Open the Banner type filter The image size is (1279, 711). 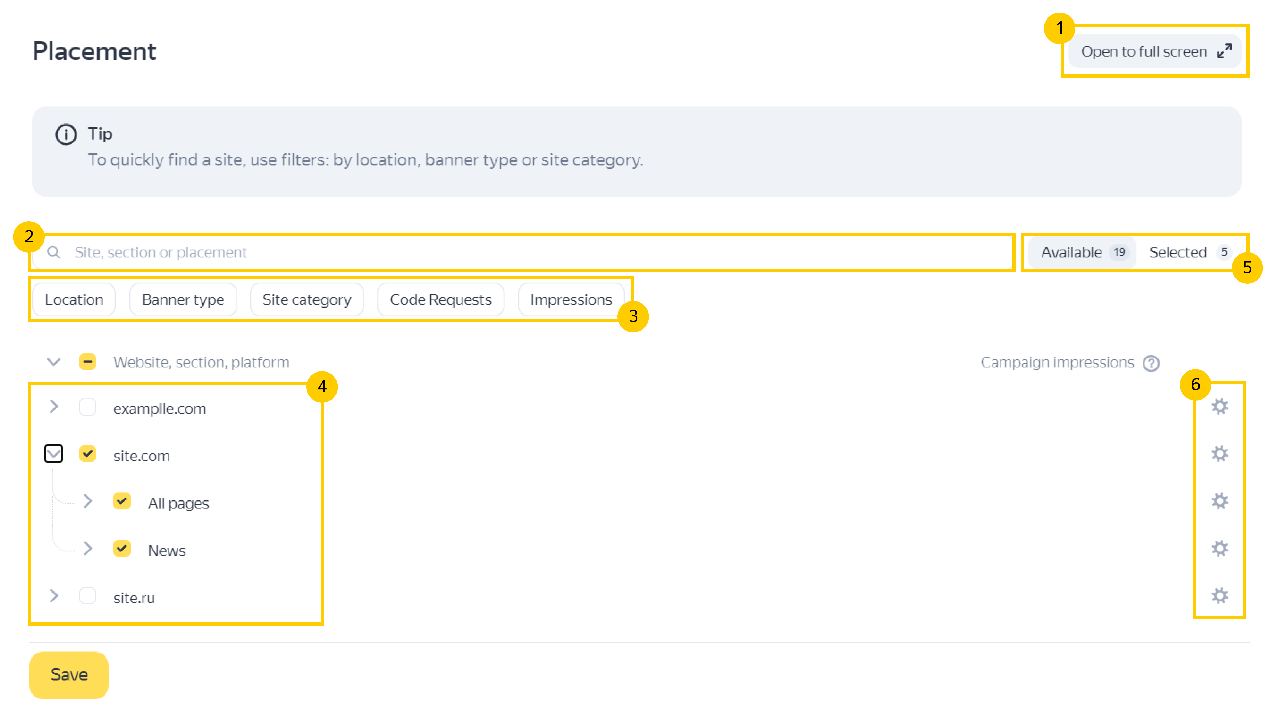point(183,300)
